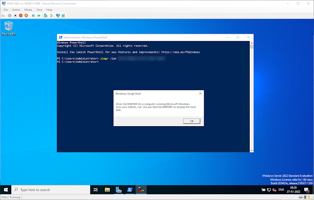
Task: Select the Recycle Bin desktop icon
Action: tap(9, 28)
